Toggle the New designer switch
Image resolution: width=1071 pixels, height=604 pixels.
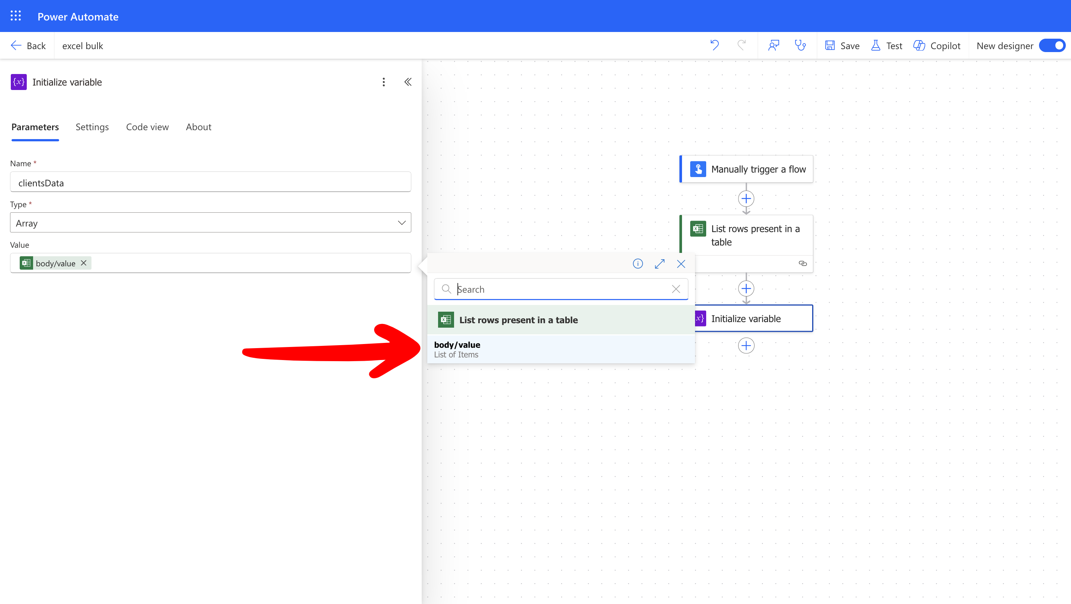tap(1052, 45)
